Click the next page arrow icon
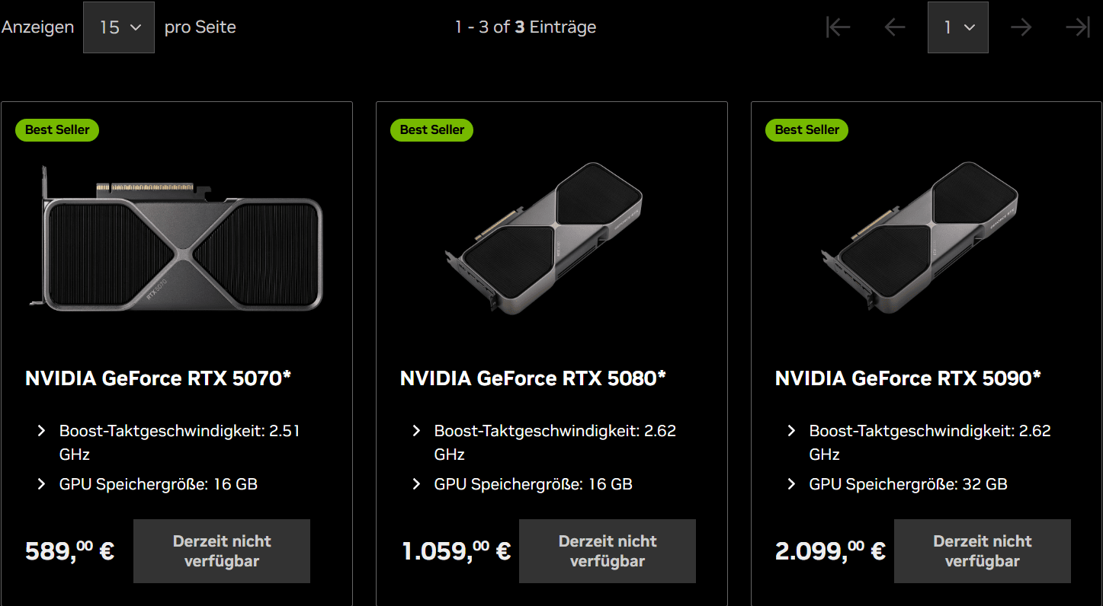This screenshot has height=606, width=1103. (1021, 27)
